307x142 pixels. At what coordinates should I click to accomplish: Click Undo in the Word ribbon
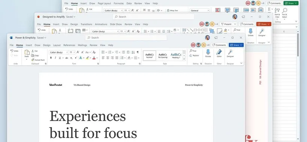pos(14,51)
